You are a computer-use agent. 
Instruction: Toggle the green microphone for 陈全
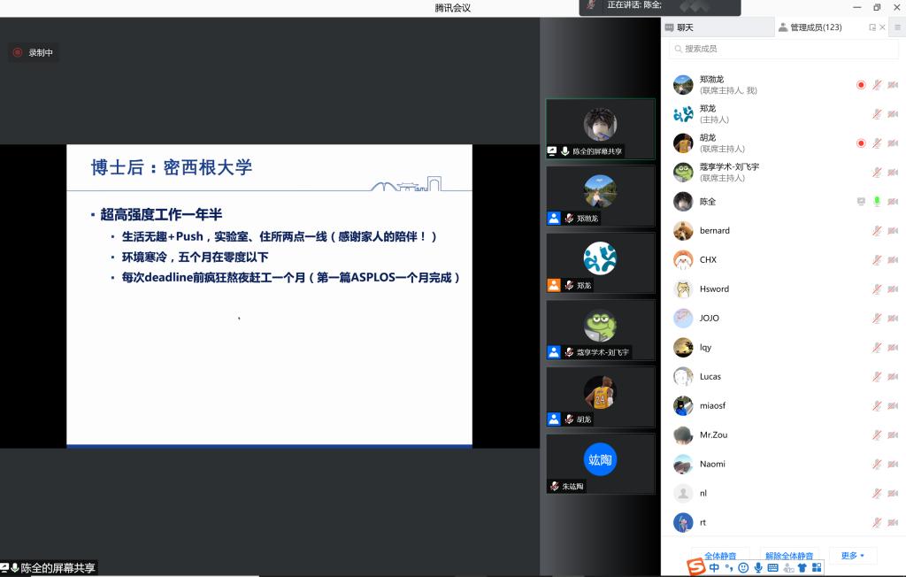tap(877, 202)
